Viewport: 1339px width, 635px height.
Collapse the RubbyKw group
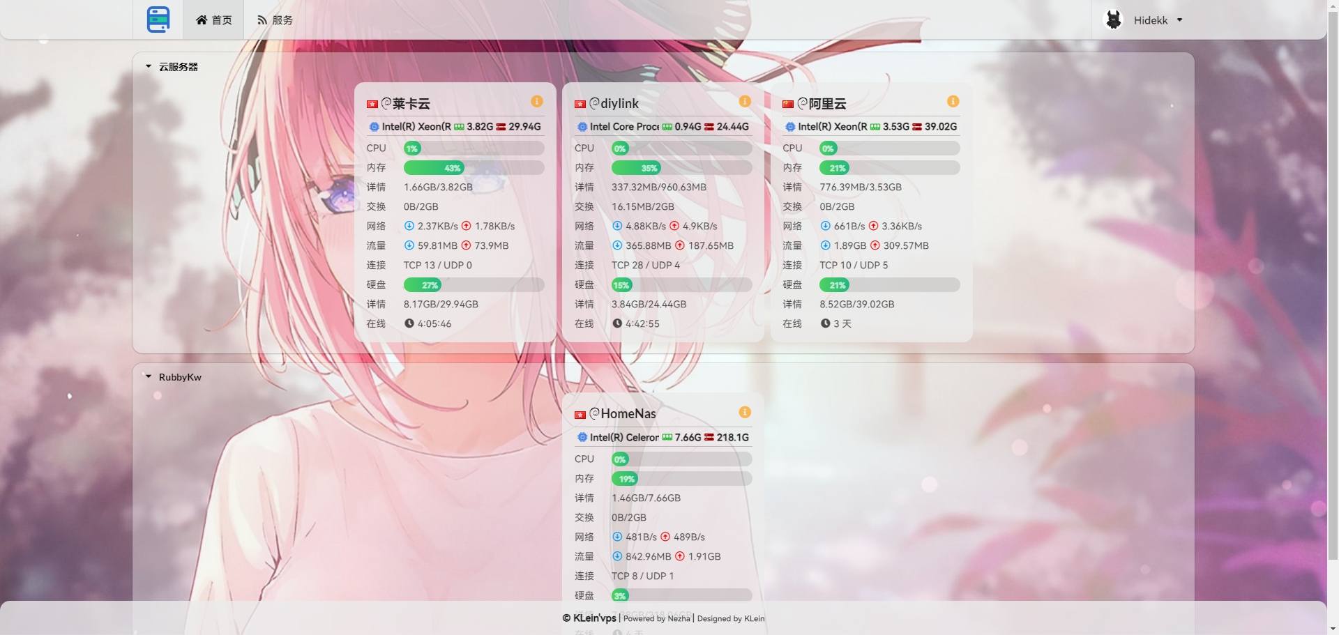pyautogui.click(x=149, y=377)
